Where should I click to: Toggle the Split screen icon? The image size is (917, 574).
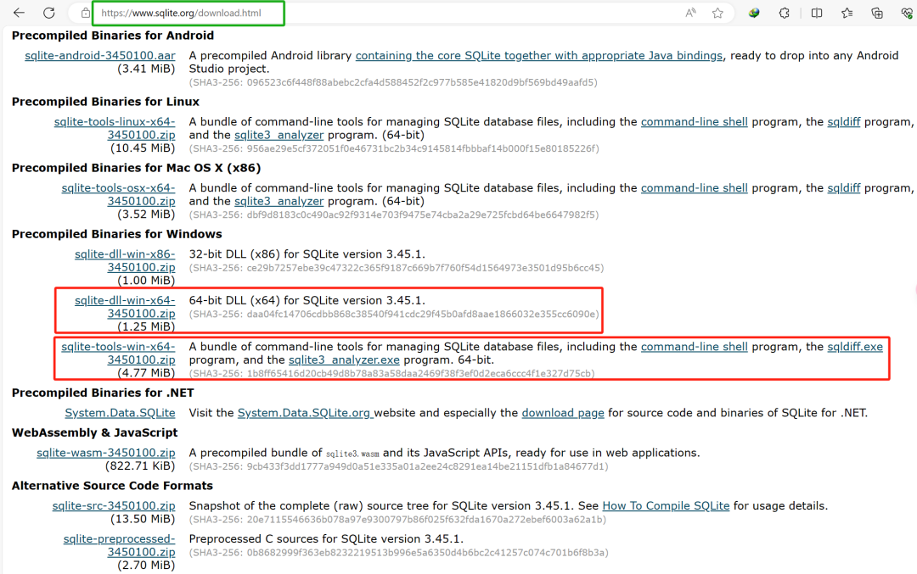[817, 13]
